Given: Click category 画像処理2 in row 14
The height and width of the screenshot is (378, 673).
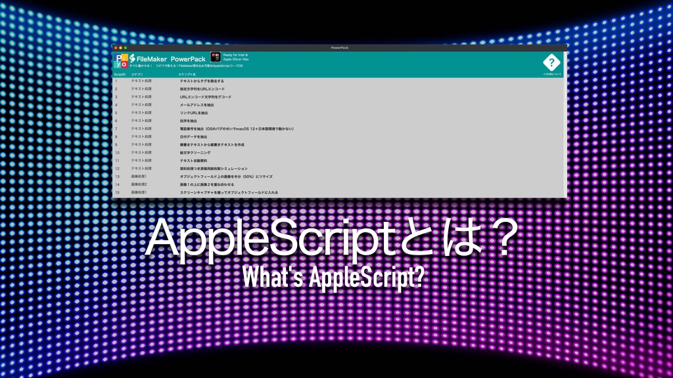Looking at the screenshot, I should (139, 184).
